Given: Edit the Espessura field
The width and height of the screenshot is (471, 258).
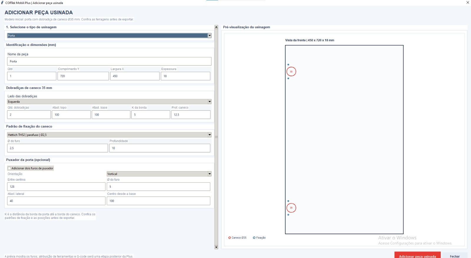Looking at the screenshot, I should point(185,76).
